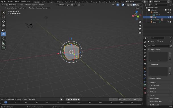Select the Move tool
This screenshot has height=108, width=173.
pyautogui.click(x=3, y=21)
